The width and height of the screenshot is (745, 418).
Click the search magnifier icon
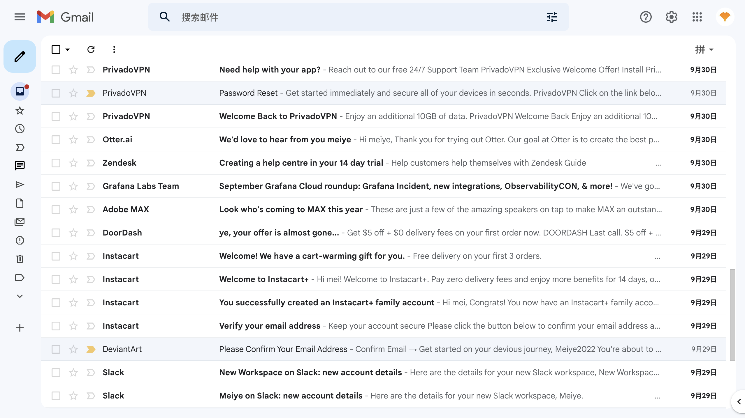click(x=165, y=17)
